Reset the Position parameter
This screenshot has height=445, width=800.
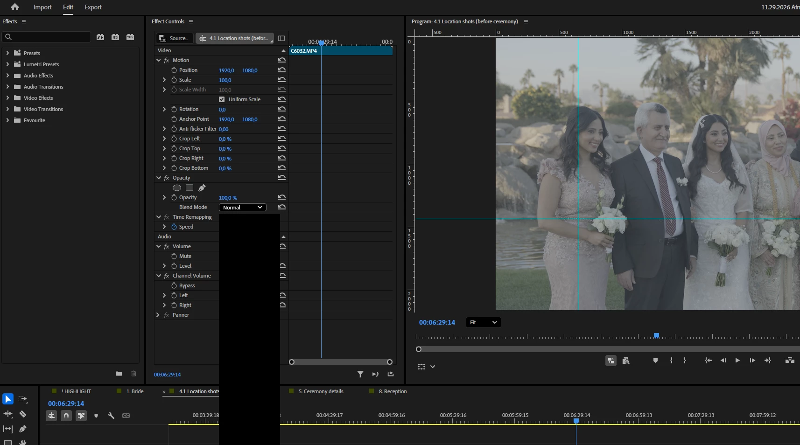(x=282, y=70)
